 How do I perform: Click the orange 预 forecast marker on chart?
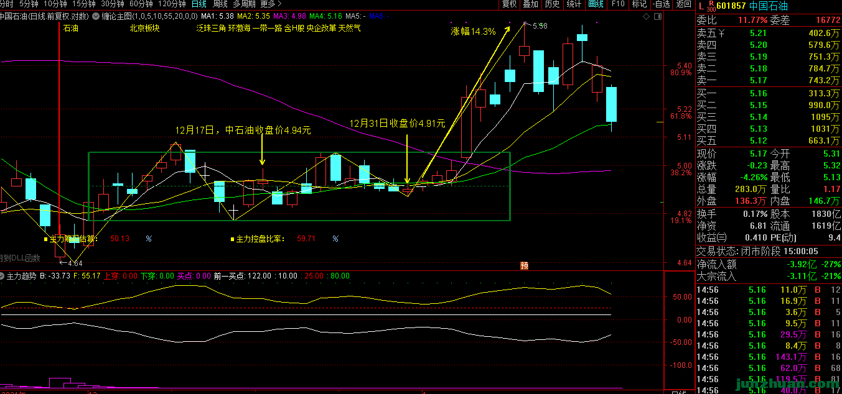point(524,265)
